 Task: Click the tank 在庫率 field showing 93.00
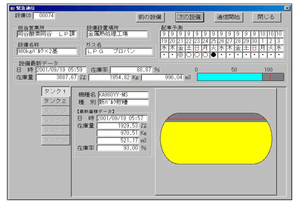(x=118, y=148)
